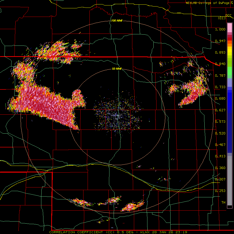Select the 0.253 value on the color scale
Screen dimensions: 234x234
[x=220, y=191]
